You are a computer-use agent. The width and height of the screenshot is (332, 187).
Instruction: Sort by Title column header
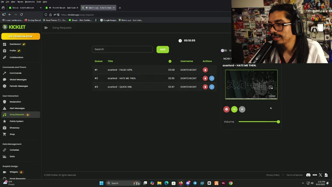click(110, 61)
